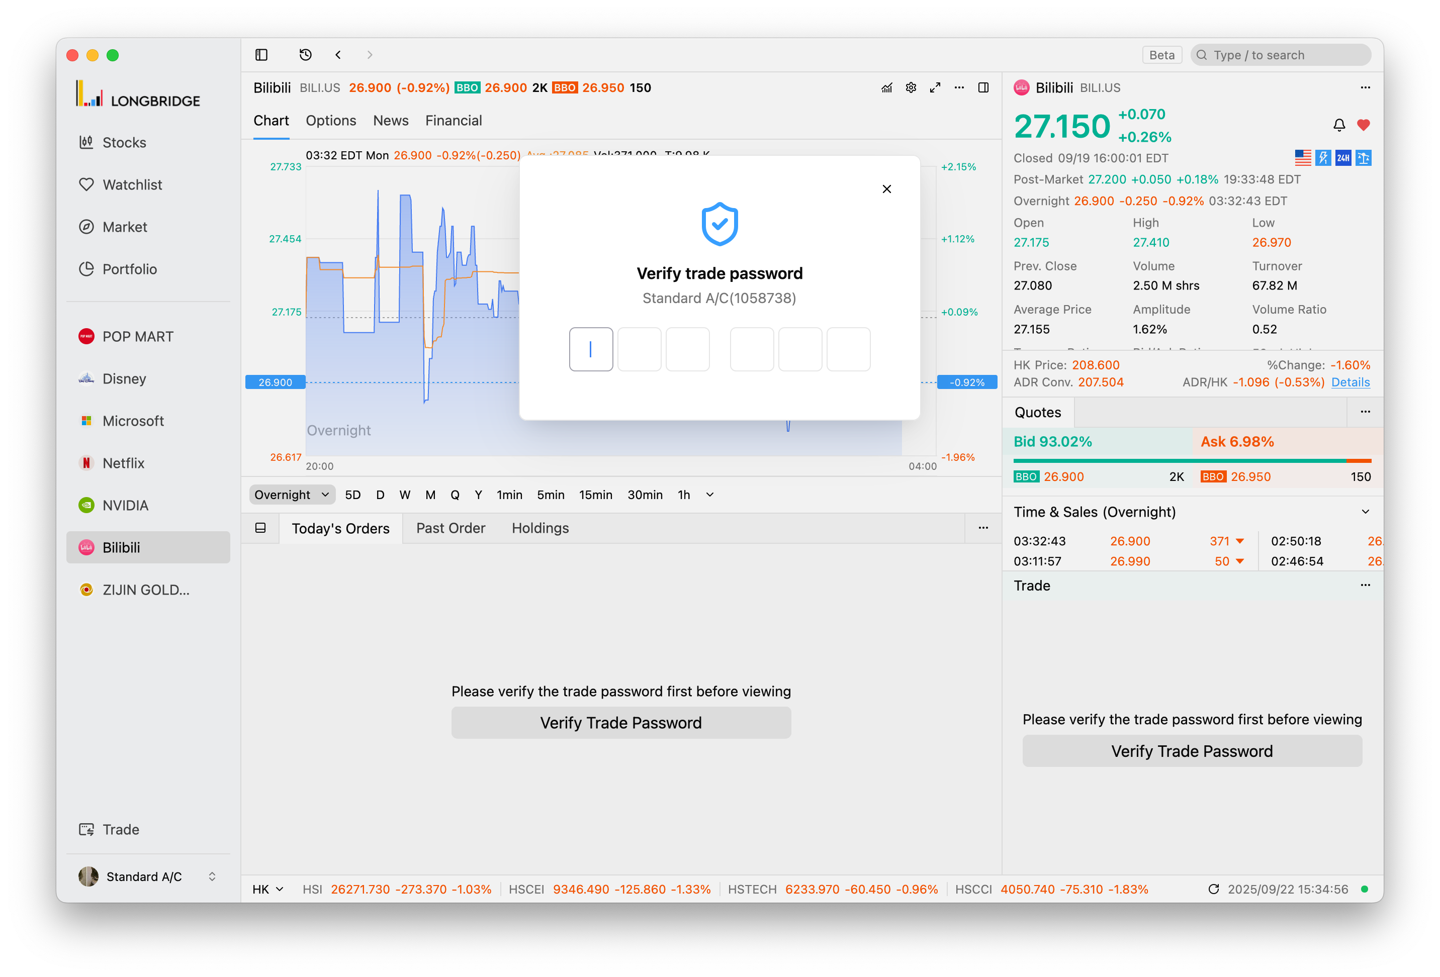Open chart settings gear icon
This screenshot has height=977, width=1440.
(911, 87)
